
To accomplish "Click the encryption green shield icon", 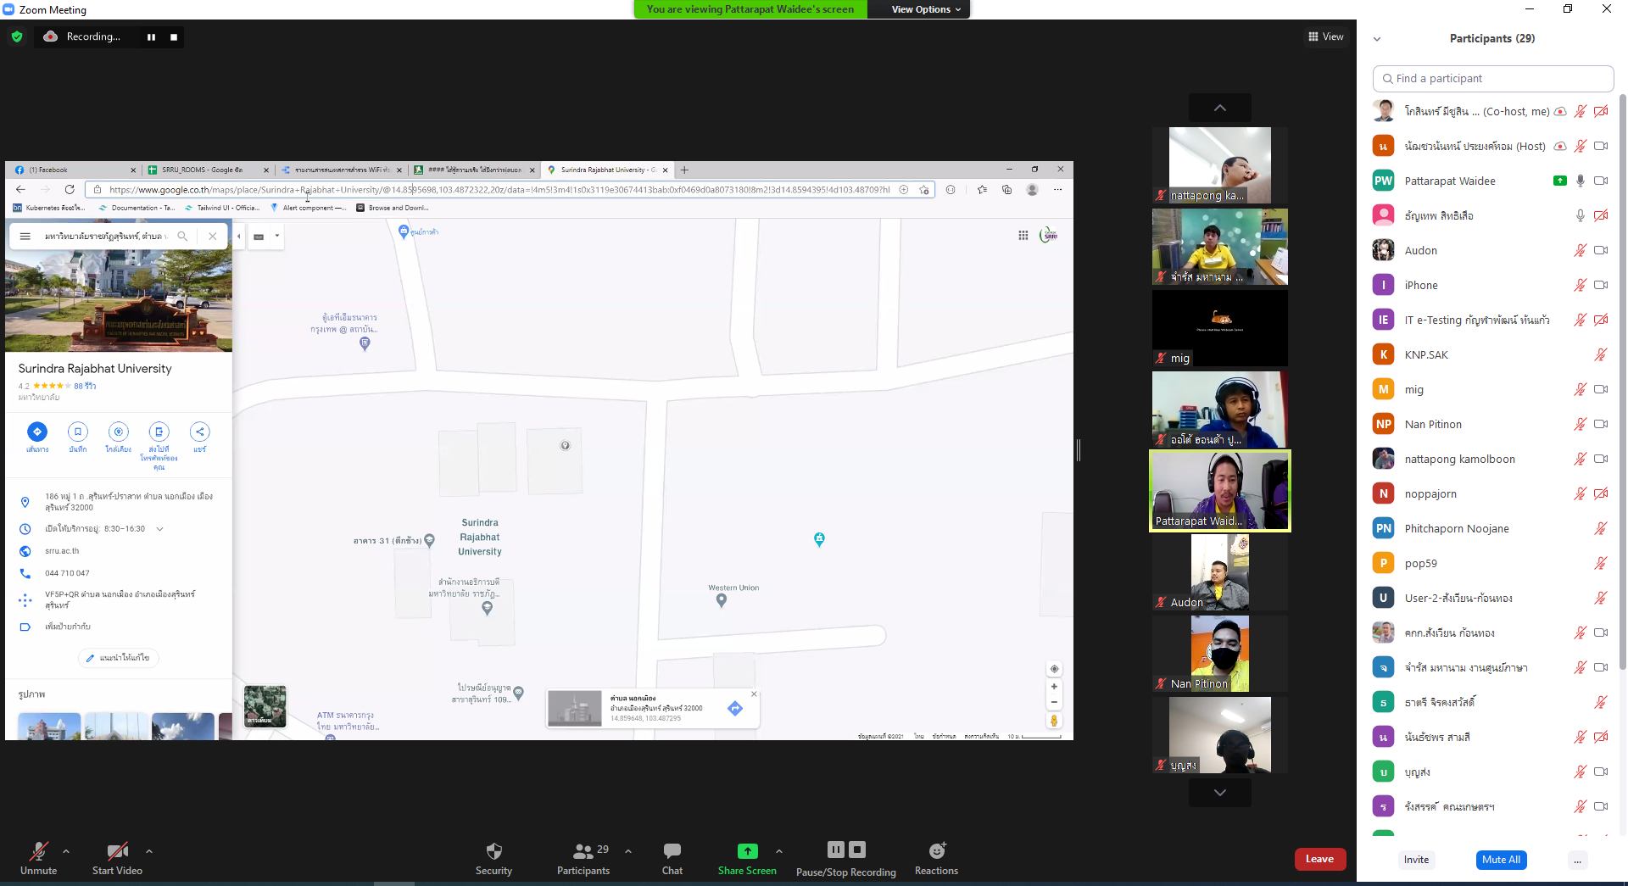I will pos(17,36).
